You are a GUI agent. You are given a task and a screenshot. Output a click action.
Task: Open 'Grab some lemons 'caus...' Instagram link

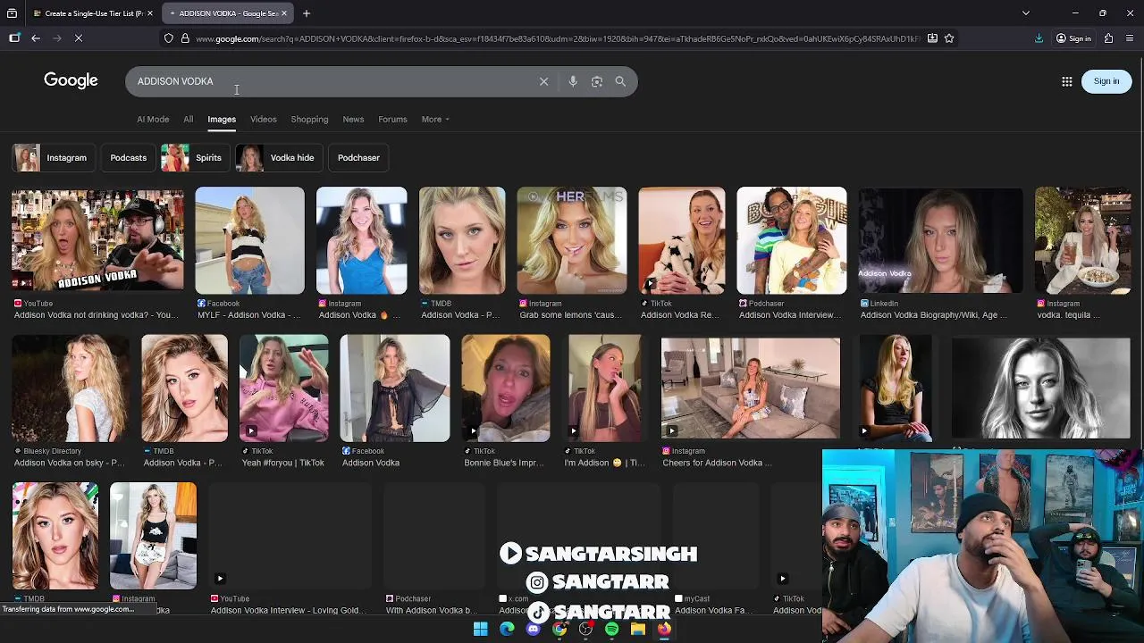pyautogui.click(x=572, y=315)
